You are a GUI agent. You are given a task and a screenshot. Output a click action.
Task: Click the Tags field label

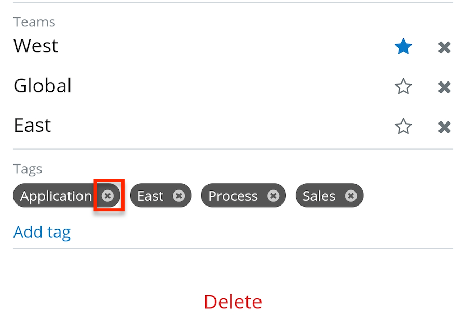coord(28,169)
